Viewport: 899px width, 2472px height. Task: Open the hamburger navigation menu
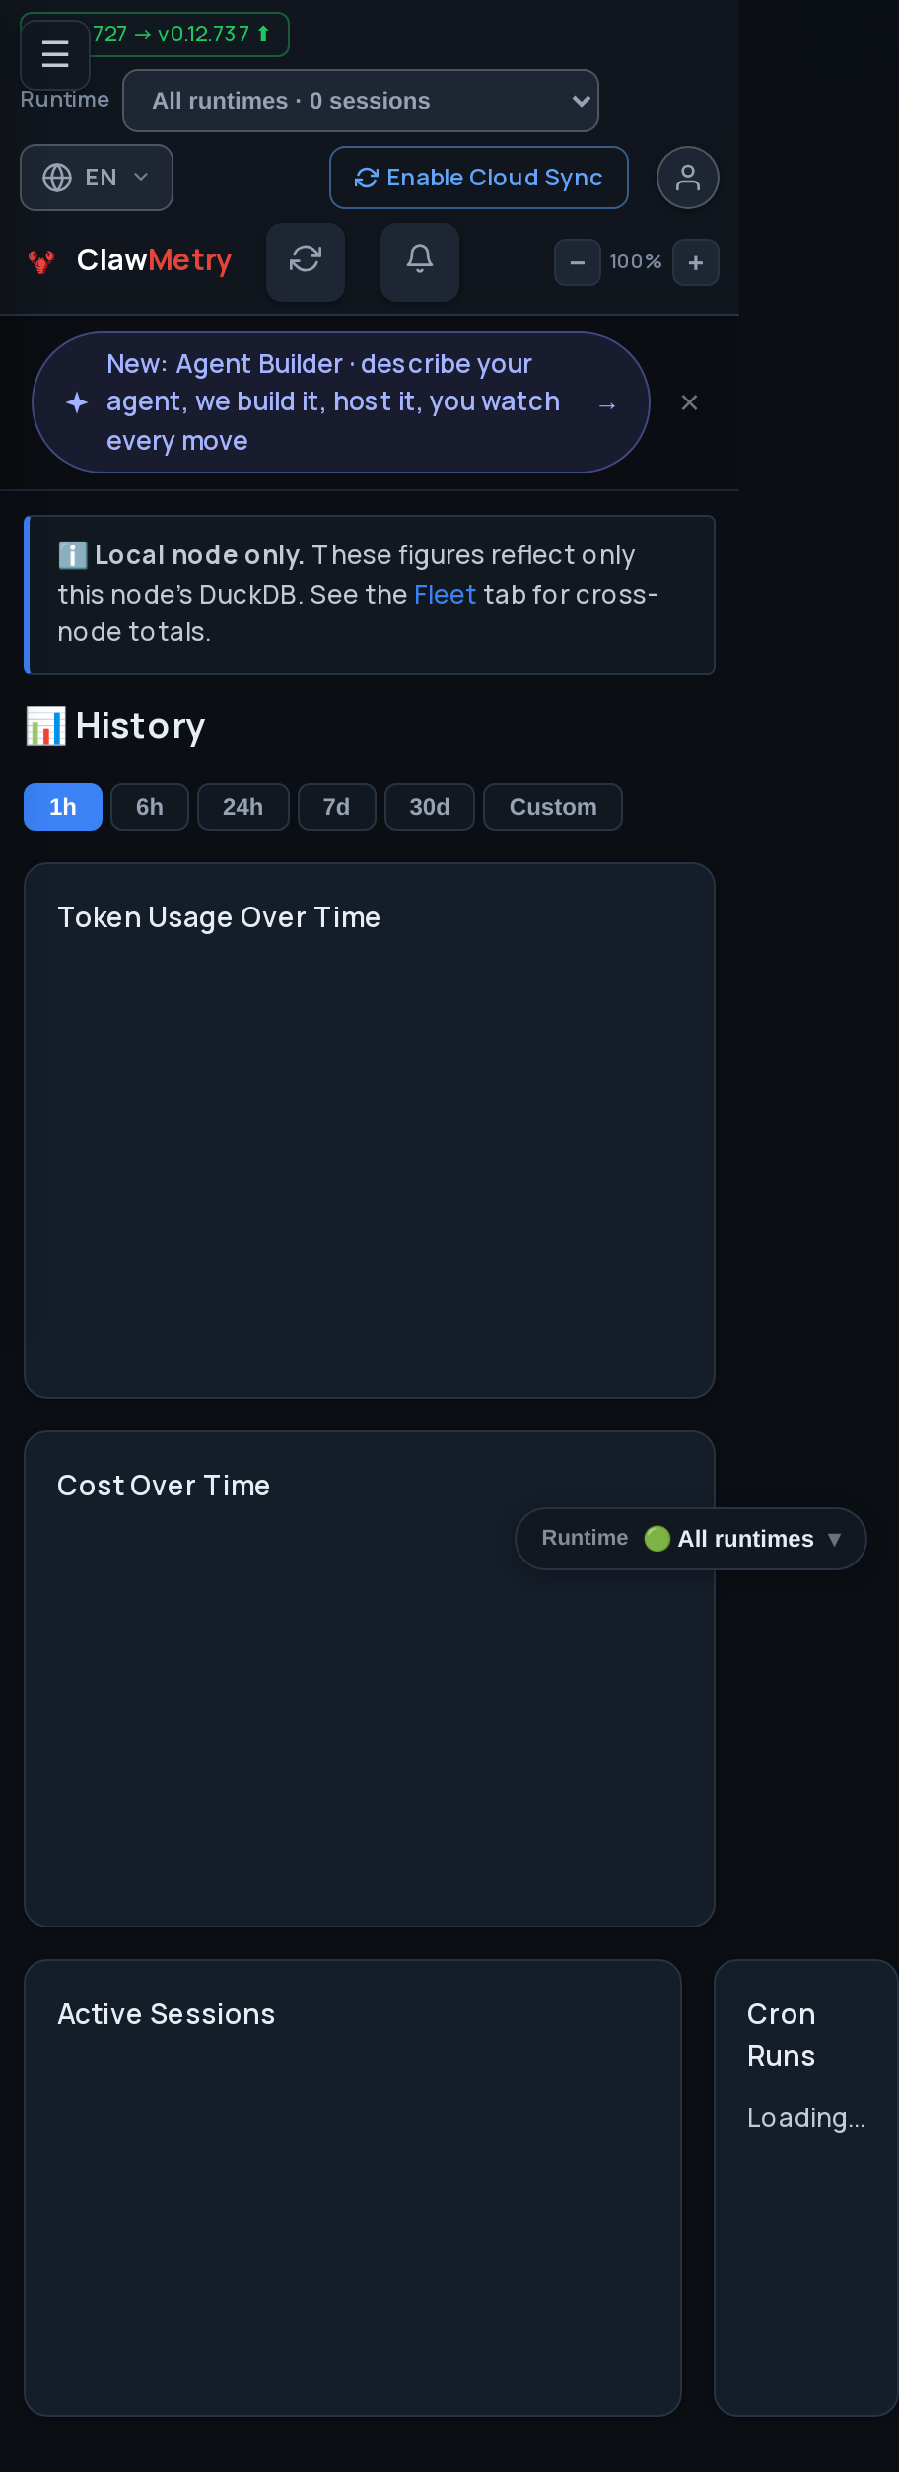click(x=55, y=54)
